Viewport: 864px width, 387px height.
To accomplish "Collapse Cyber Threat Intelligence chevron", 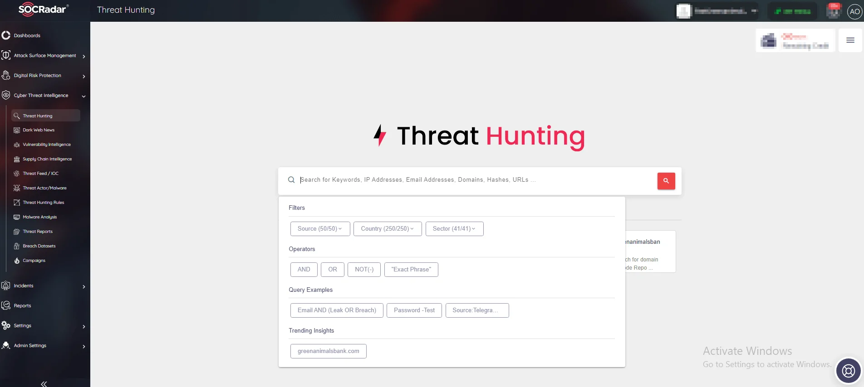I will point(84,96).
